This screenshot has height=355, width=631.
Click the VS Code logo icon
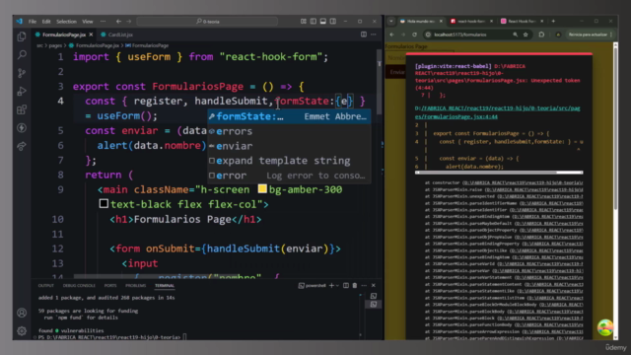coord(20,21)
